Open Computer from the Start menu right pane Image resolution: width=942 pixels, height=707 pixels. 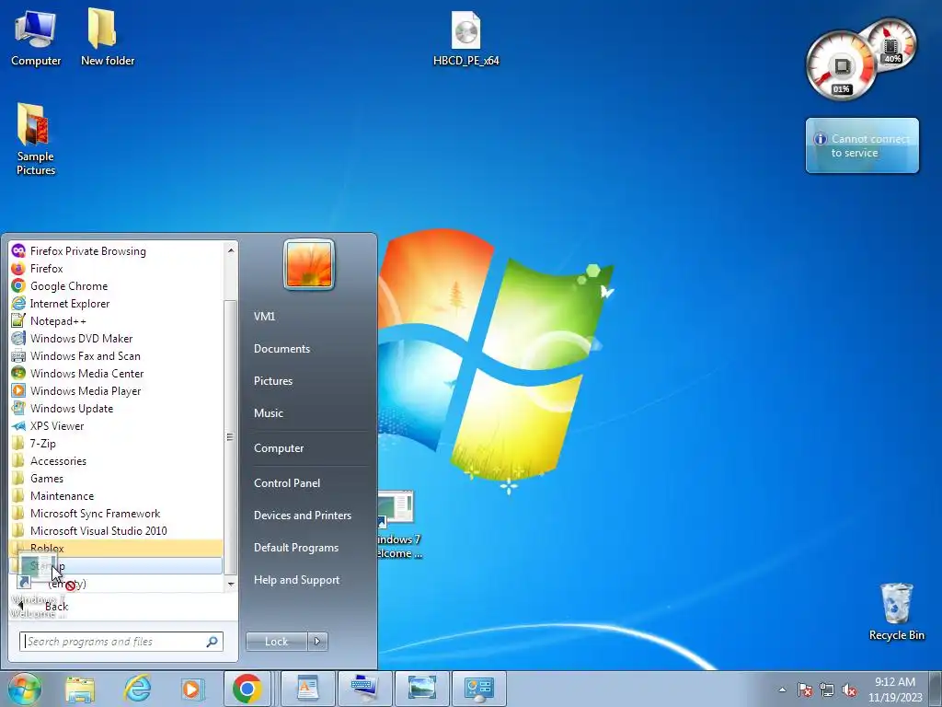click(x=279, y=448)
